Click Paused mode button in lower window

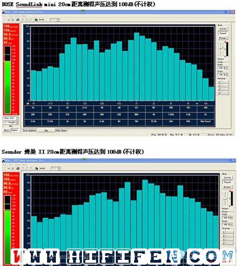pos(227,182)
